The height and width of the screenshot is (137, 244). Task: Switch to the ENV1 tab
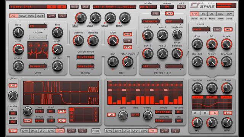tap(25, 131)
